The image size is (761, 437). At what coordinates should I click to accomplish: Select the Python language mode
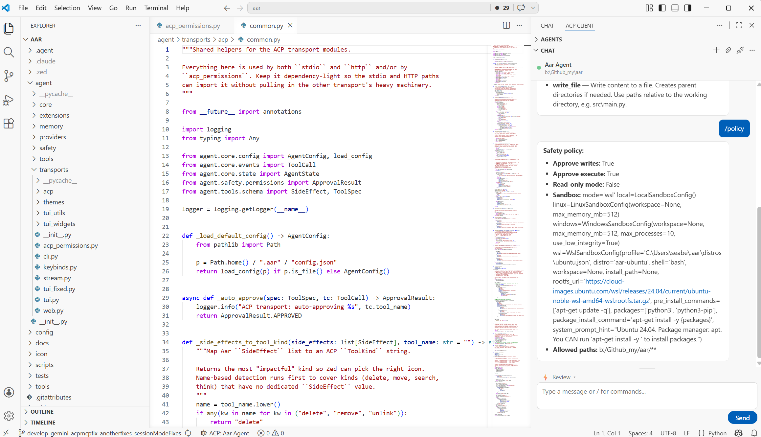(x=717, y=433)
